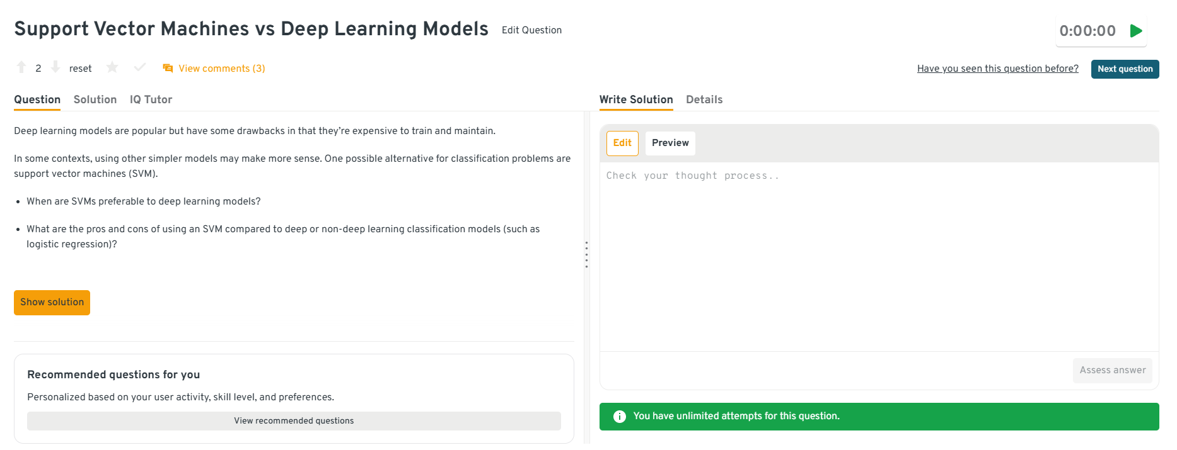The height and width of the screenshot is (450, 1177).
Task: Downvote the question with the down arrow
Action: point(55,67)
